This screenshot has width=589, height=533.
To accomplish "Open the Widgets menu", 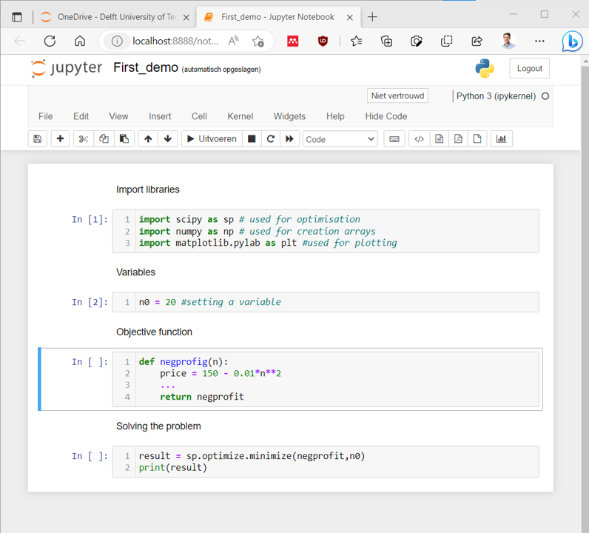I will coord(289,116).
